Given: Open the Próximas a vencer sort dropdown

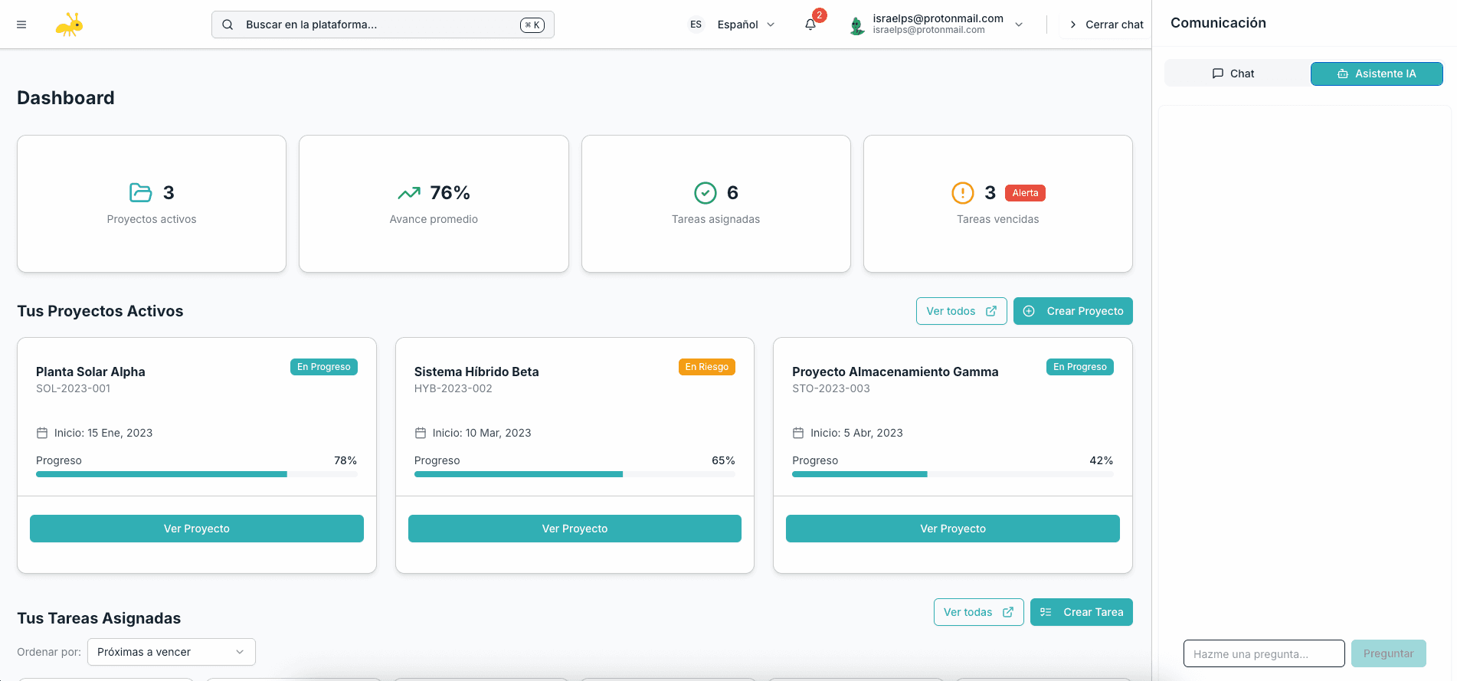Looking at the screenshot, I should pos(172,652).
